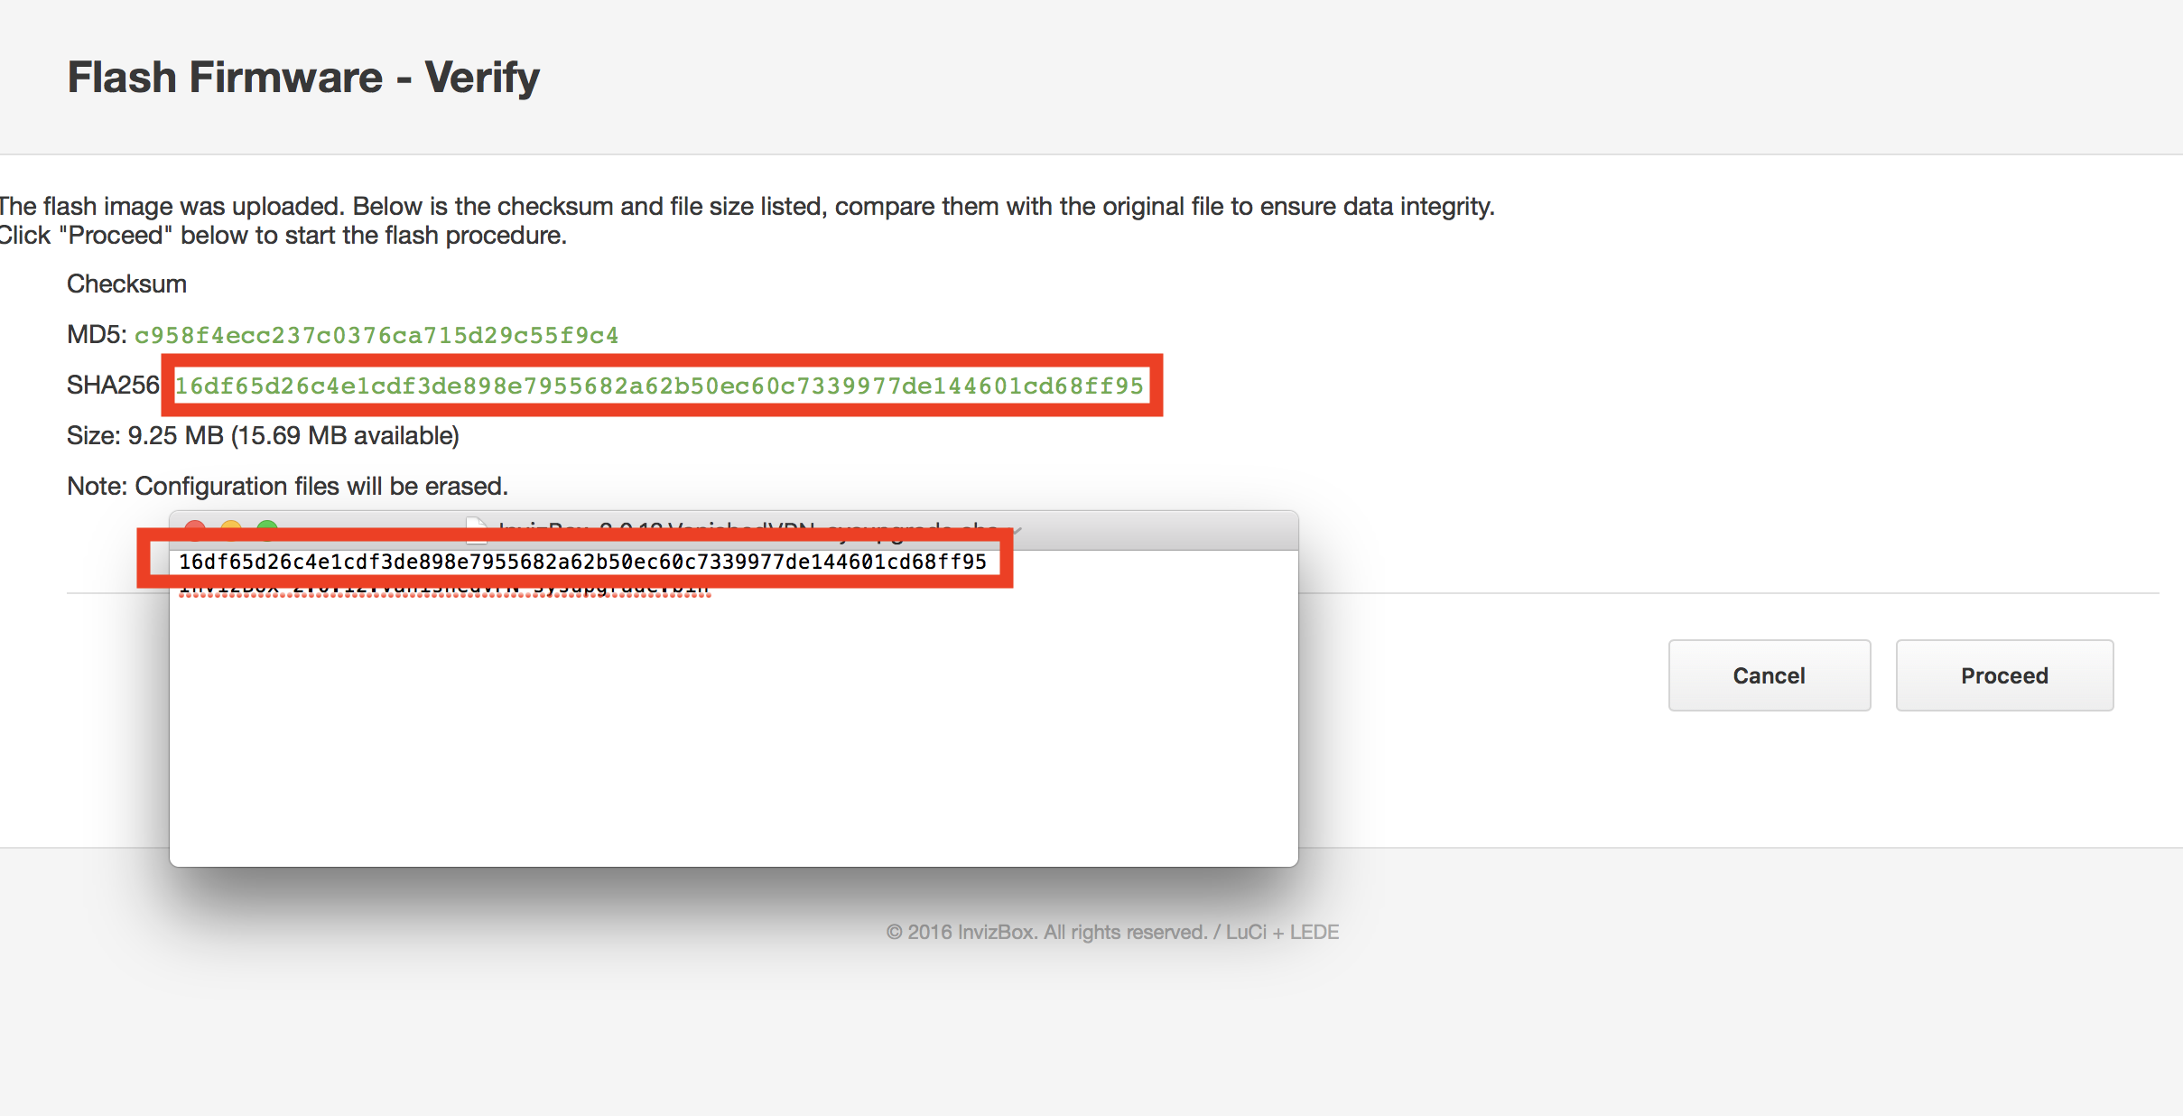This screenshot has width=2183, height=1116.
Task: Open the title dropdown chevron in editor window
Action: click(1017, 529)
